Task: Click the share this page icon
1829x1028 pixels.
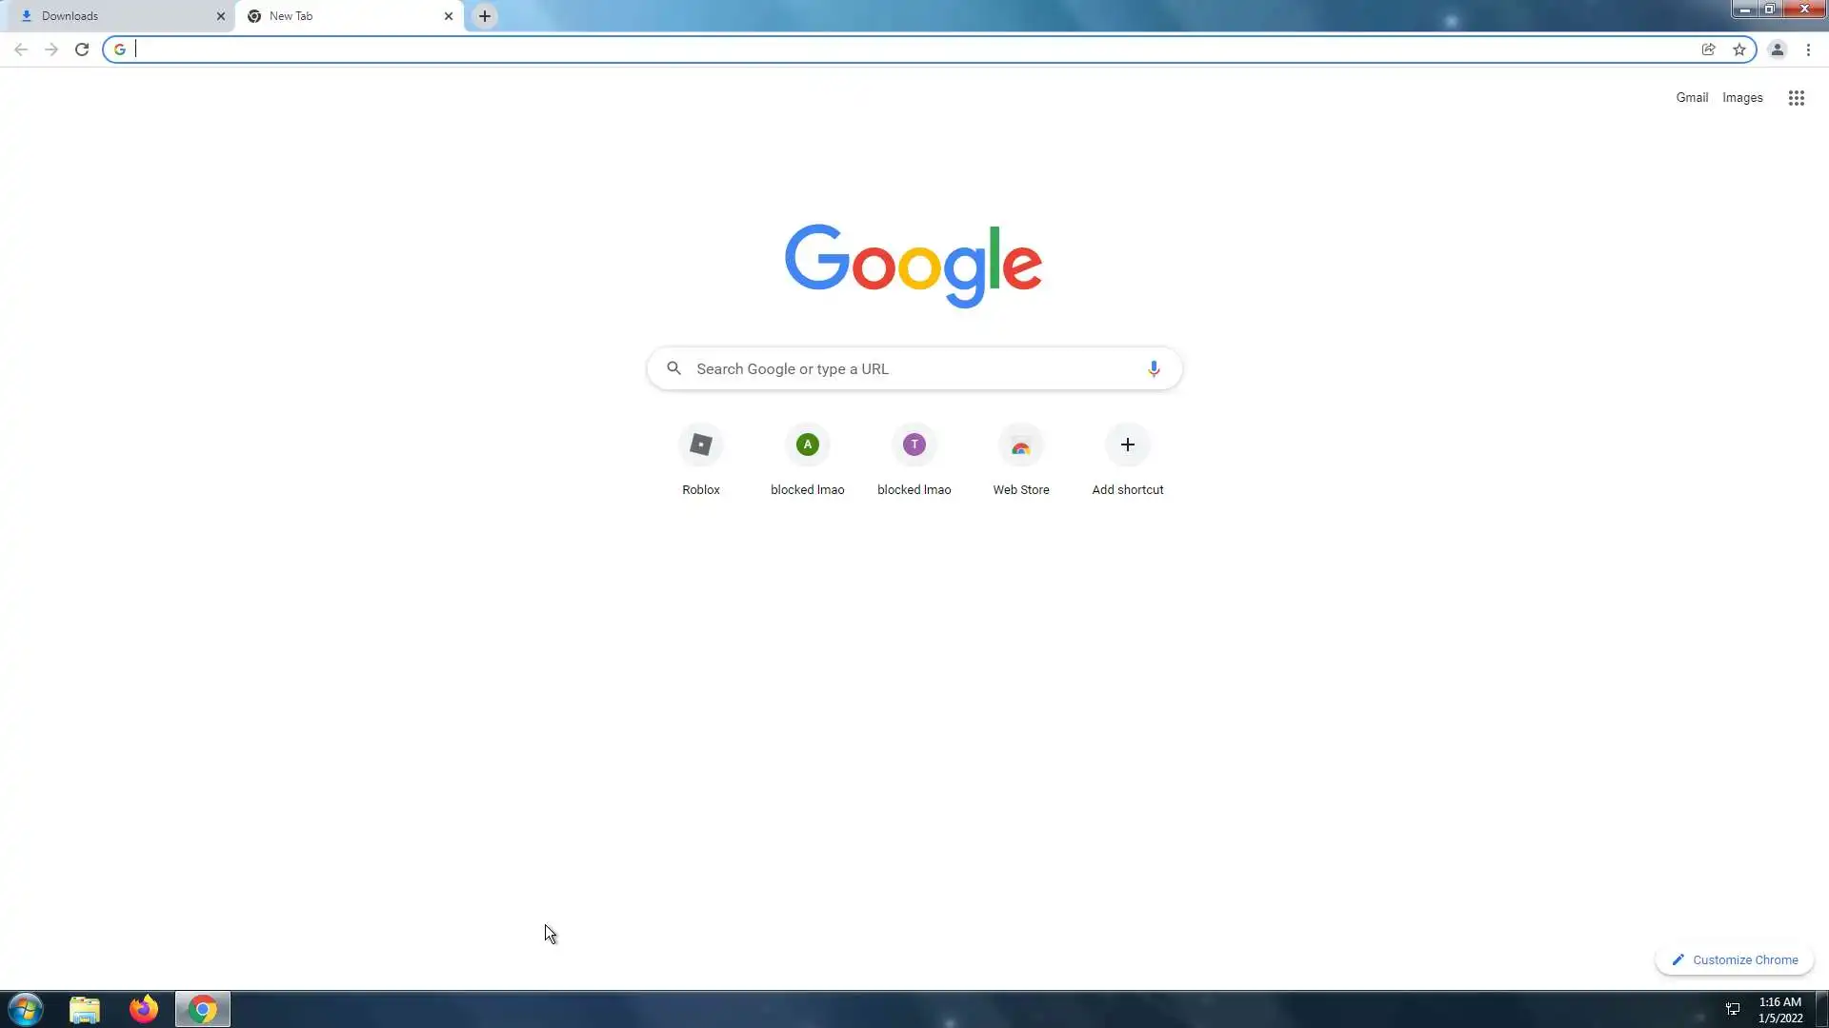Action: pyautogui.click(x=1708, y=49)
